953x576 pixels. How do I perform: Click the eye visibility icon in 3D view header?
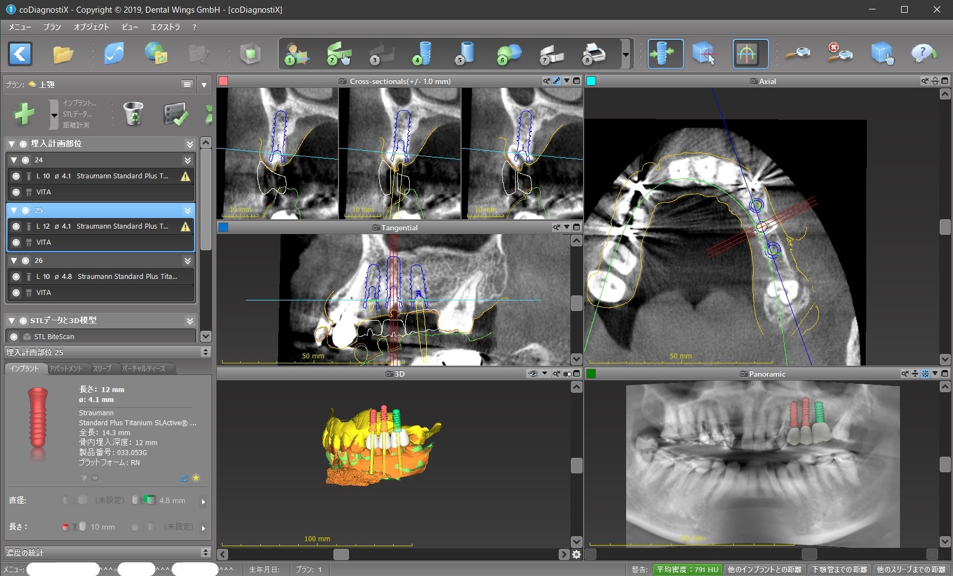(533, 374)
